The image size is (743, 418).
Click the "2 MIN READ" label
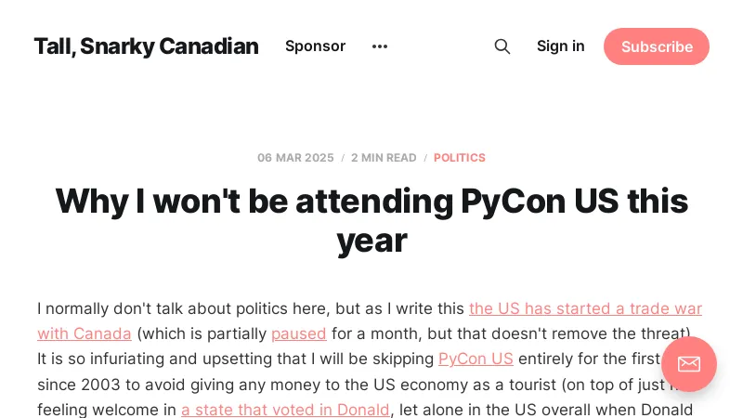[x=384, y=158]
